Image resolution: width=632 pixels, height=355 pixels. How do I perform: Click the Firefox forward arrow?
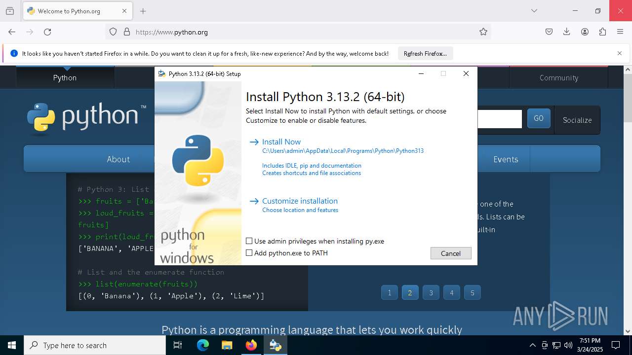[x=30, y=32]
